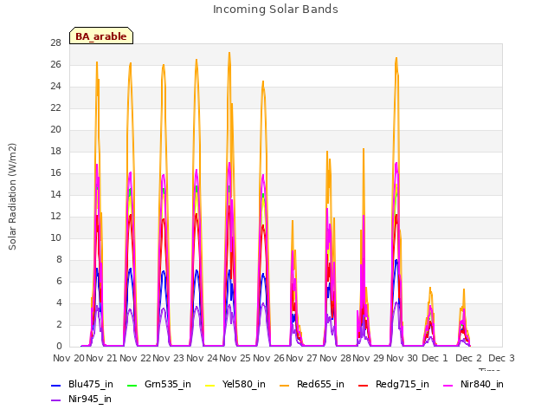Click the Dec 3 x-axis tick label

click(501, 358)
